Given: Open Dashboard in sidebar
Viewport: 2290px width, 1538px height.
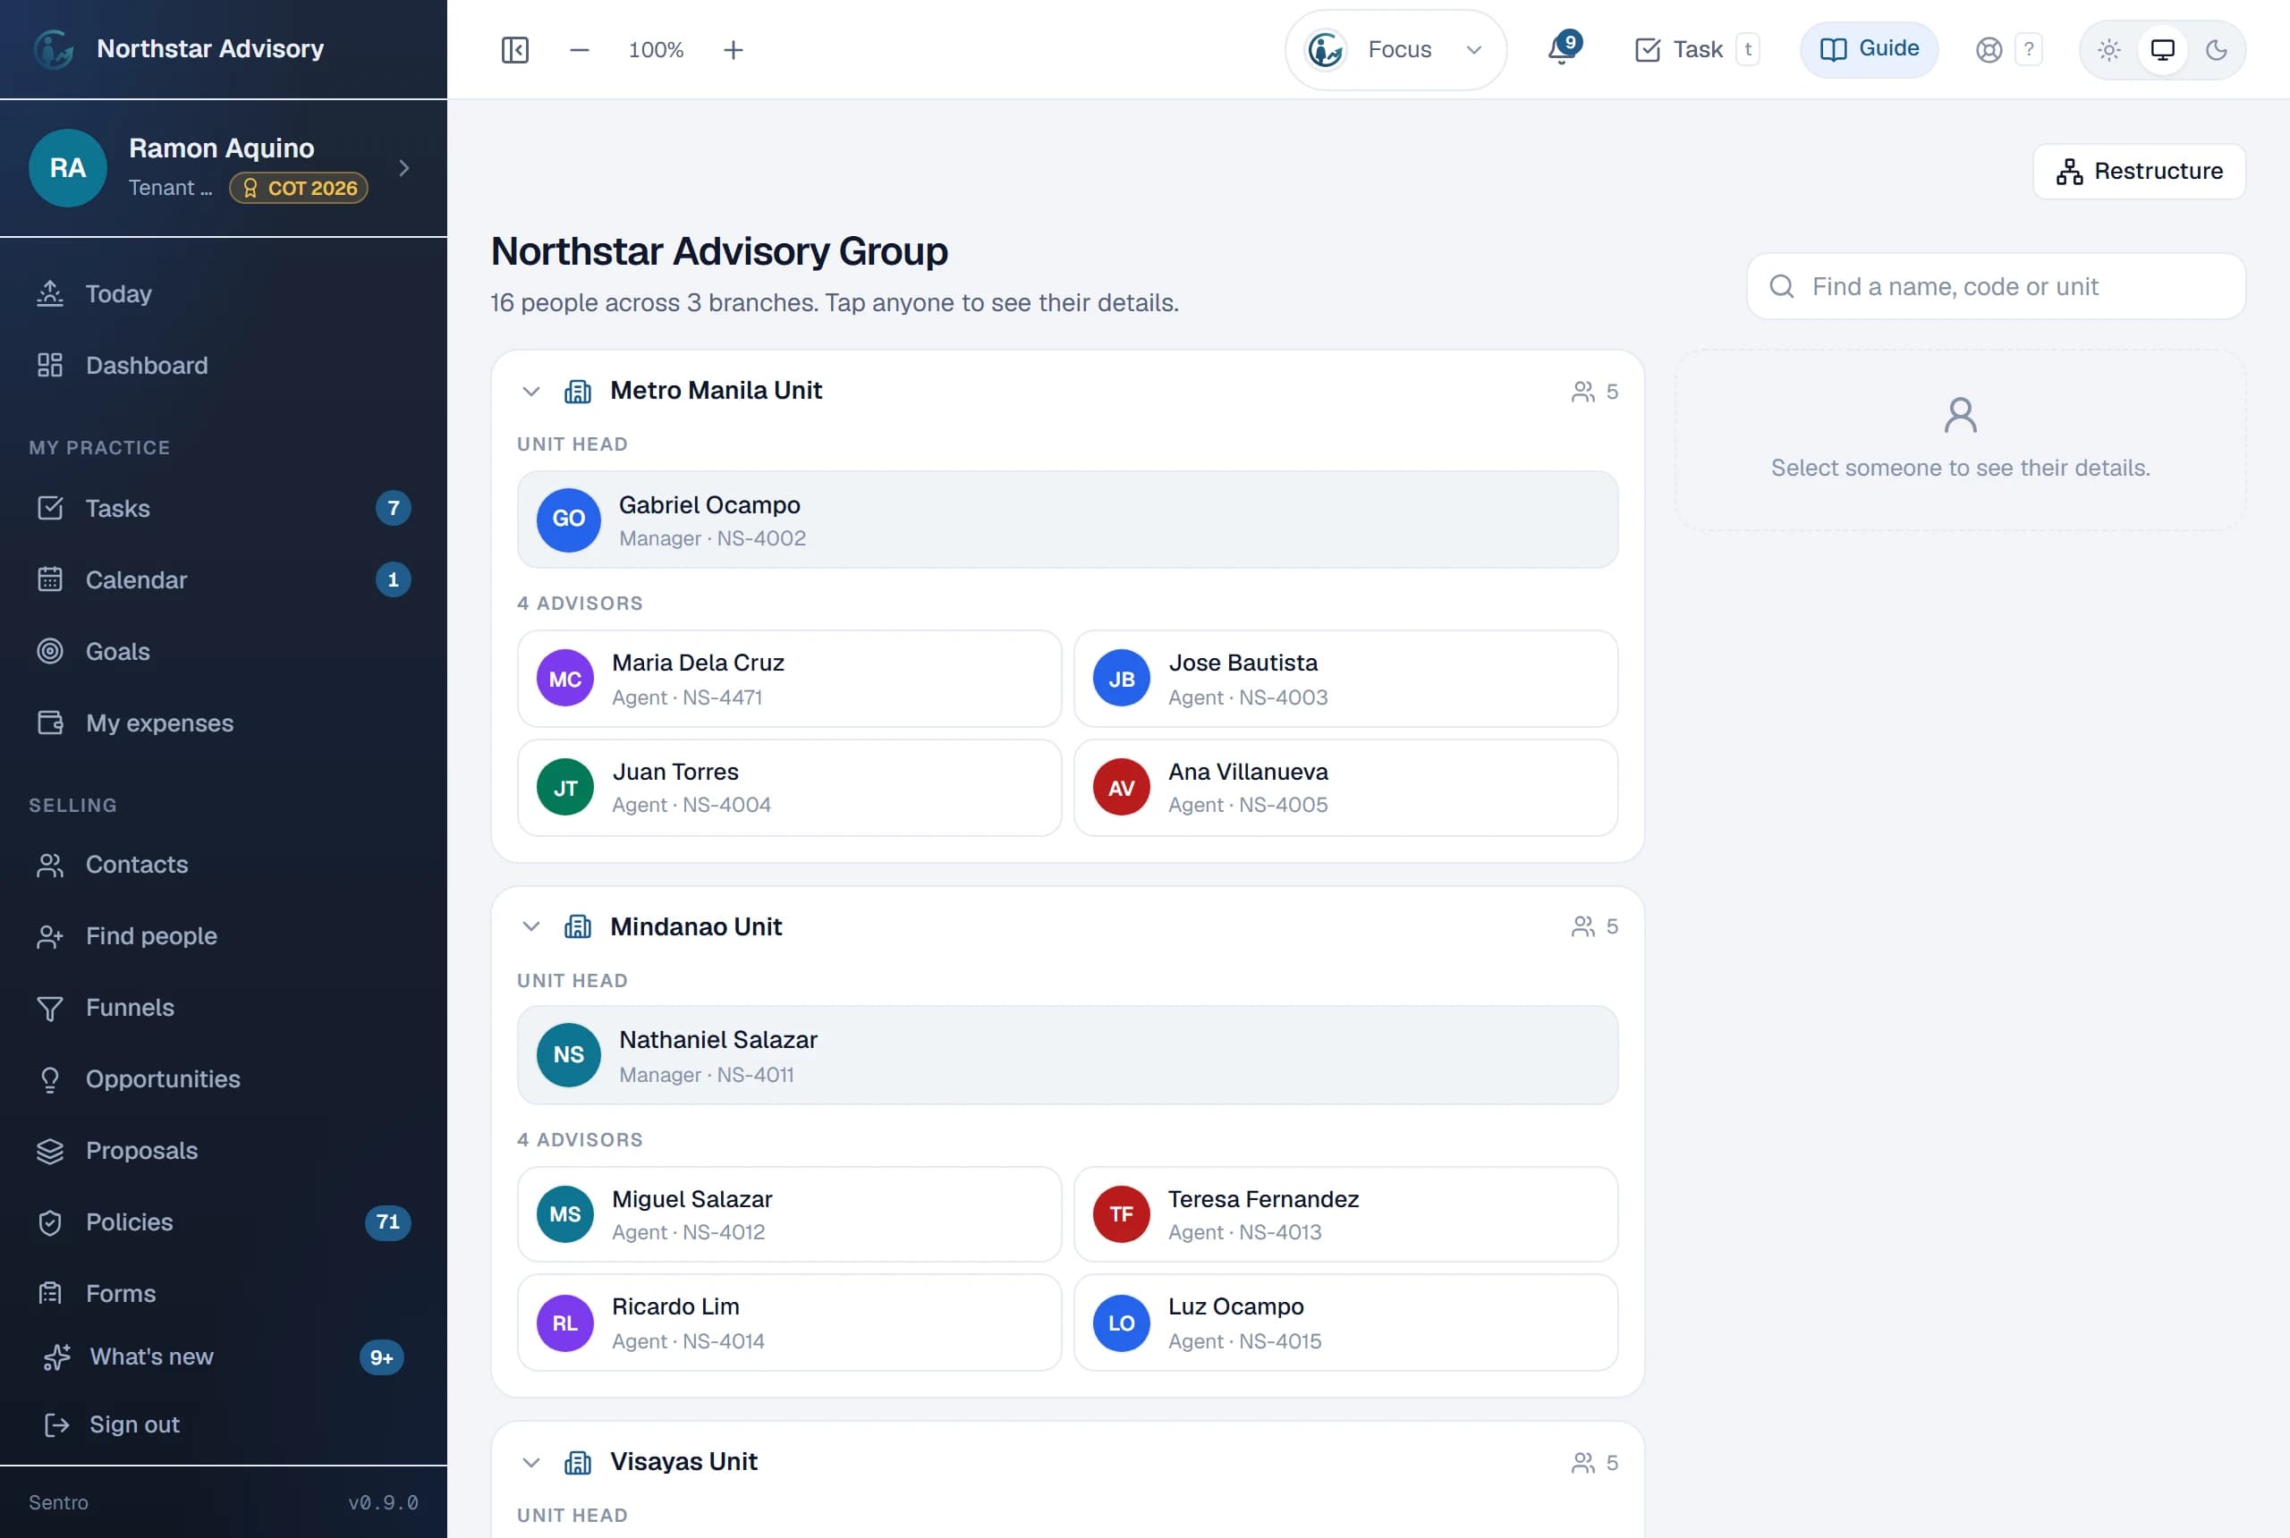Looking at the screenshot, I should [224, 366].
